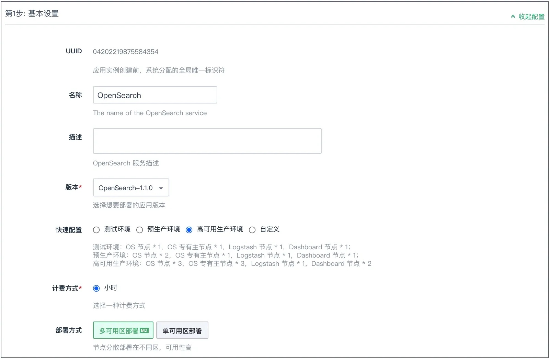The image size is (550, 359).
Task: Click the UUID value 04202219875584354
Action: coord(126,52)
